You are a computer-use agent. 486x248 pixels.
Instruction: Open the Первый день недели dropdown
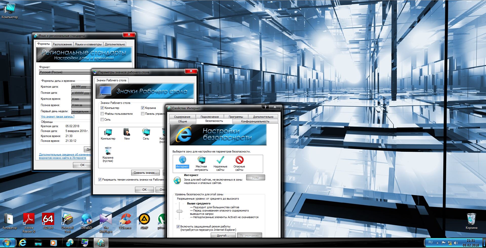click(x=81, y=111)
